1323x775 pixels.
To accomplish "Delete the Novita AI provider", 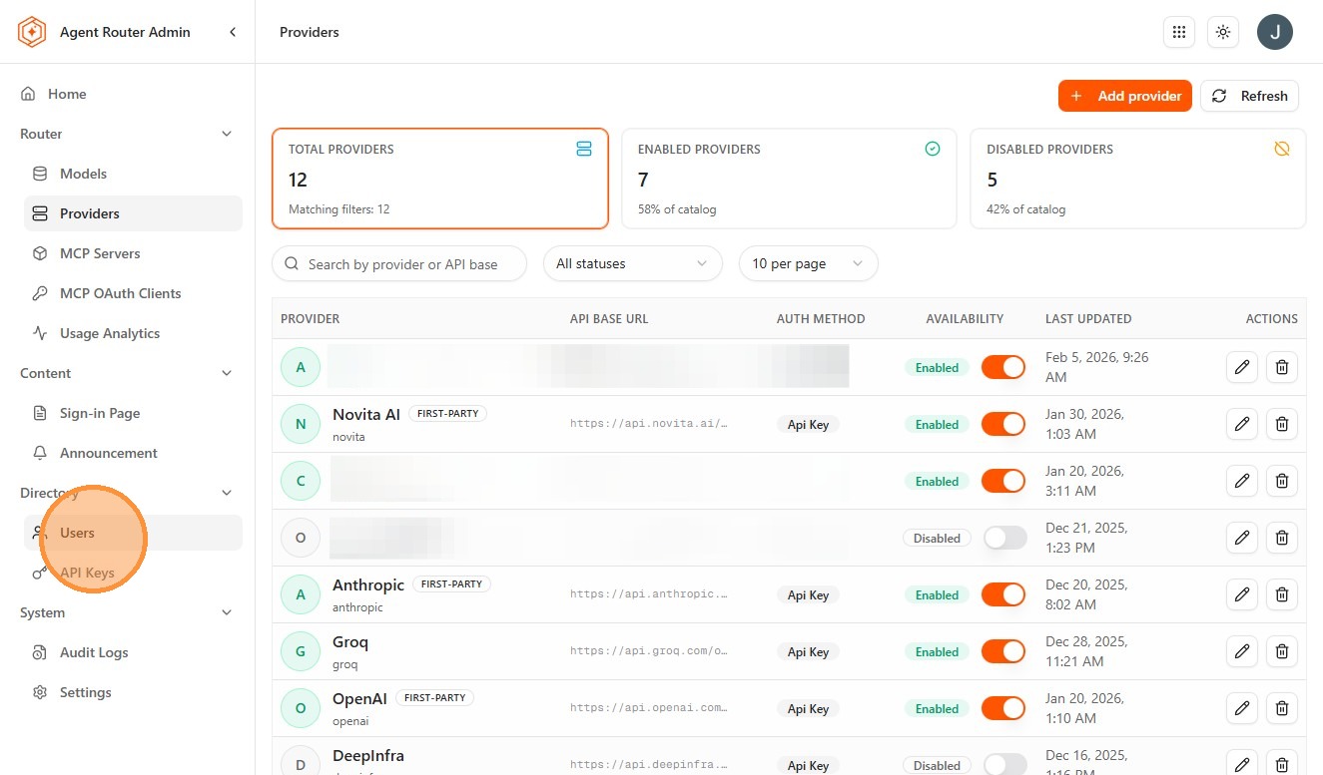I will point(1282,424).
